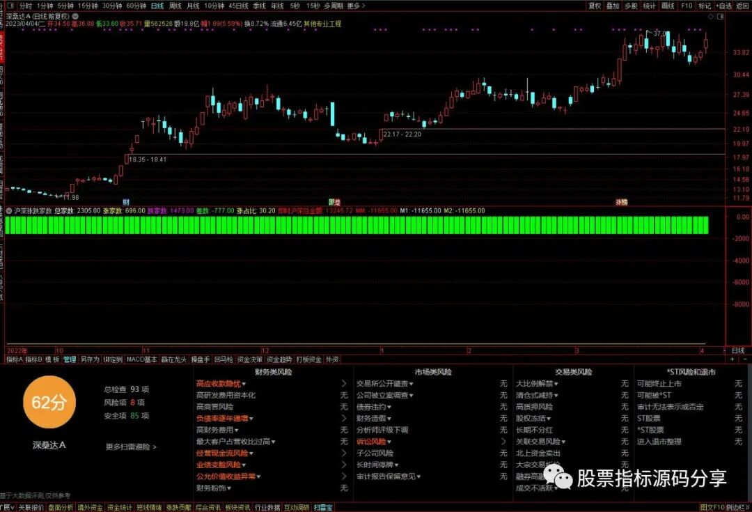752x512 pixels.
Task: Click the 多股 multi-stock button
Action: pos(631,6)
